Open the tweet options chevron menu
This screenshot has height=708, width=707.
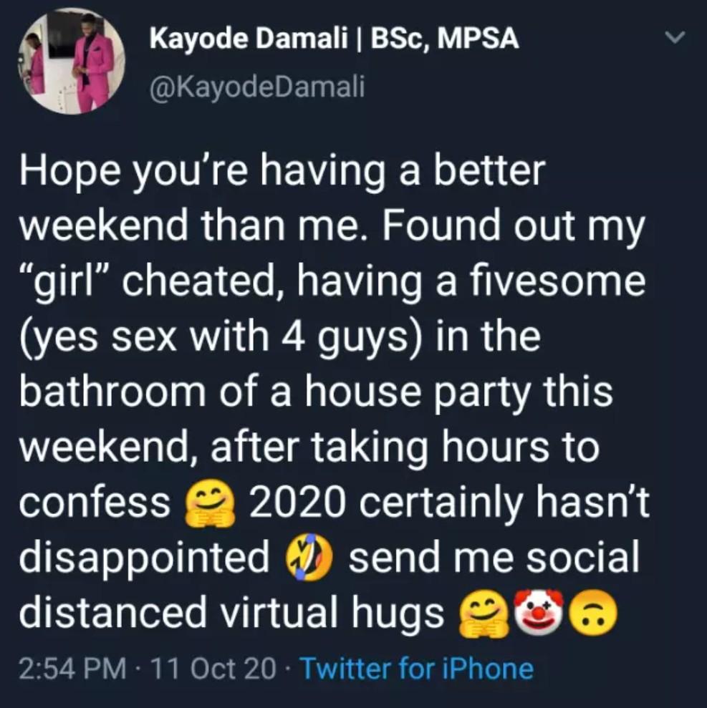(x=675, y=37)
